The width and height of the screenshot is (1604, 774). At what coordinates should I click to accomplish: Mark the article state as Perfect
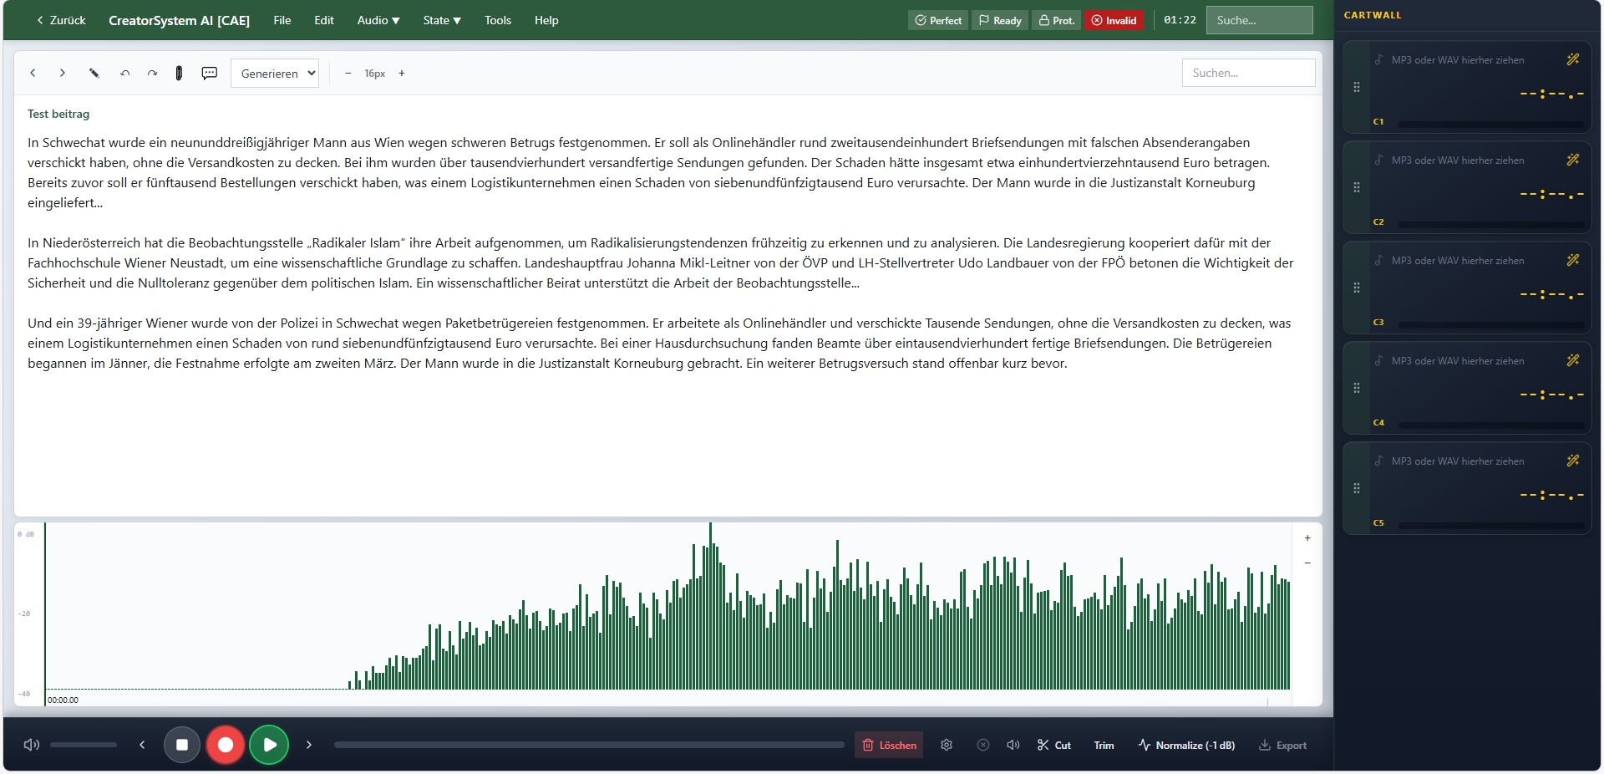pyautogui.click(x=937, y=20)
